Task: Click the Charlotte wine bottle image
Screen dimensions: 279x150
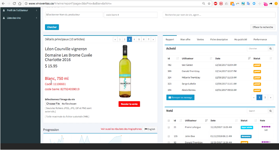Action: pos(125,71)
